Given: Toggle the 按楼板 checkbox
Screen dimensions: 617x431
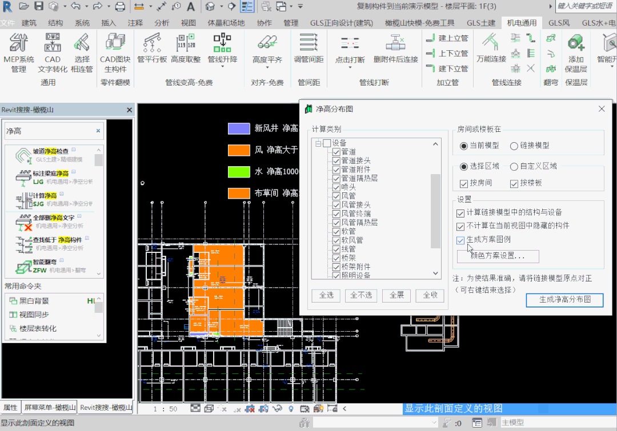Looking at the screenshot, I should coord(514,184).
